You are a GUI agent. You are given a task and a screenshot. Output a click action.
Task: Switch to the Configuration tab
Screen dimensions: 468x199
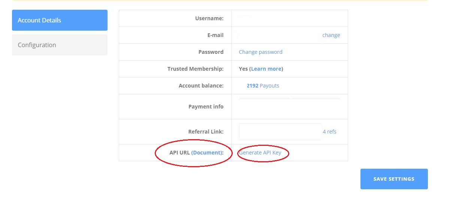[60, 45]
